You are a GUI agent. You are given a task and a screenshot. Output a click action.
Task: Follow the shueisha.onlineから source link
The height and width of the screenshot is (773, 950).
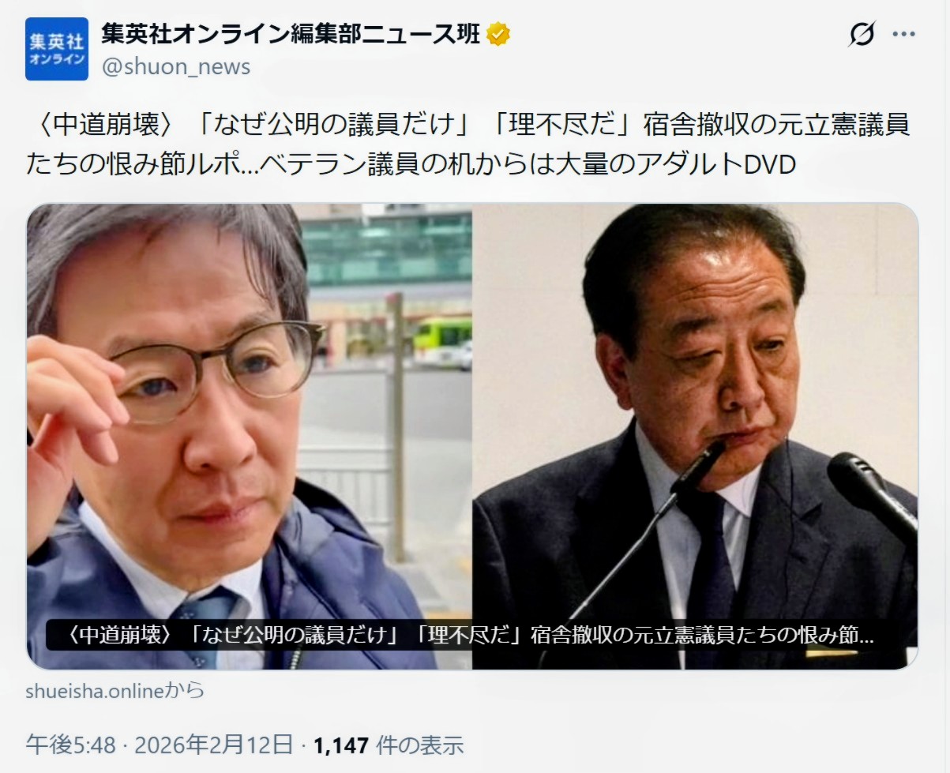pos(115,691)
